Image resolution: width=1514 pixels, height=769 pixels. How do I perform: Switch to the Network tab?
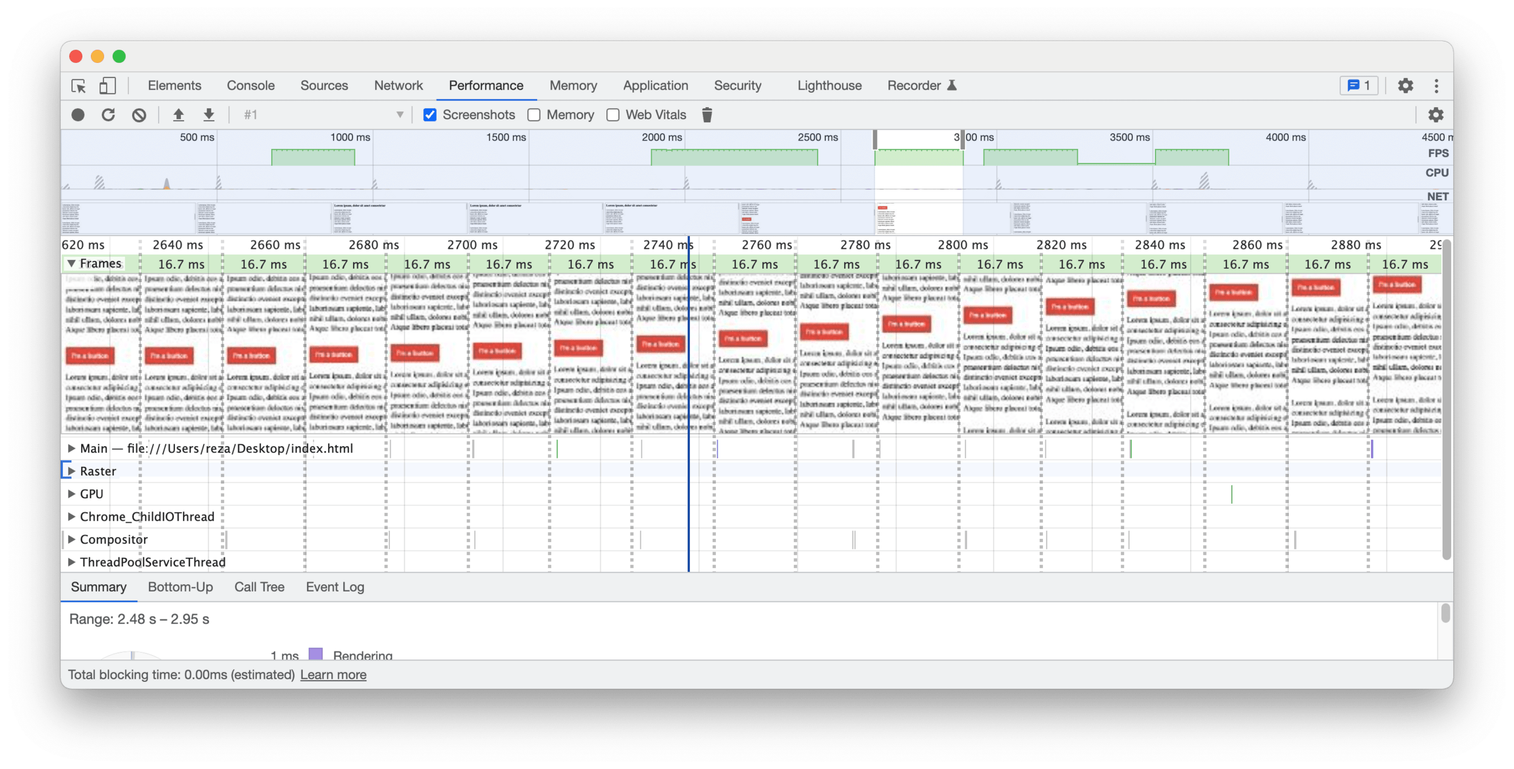[x=398, y=86]
